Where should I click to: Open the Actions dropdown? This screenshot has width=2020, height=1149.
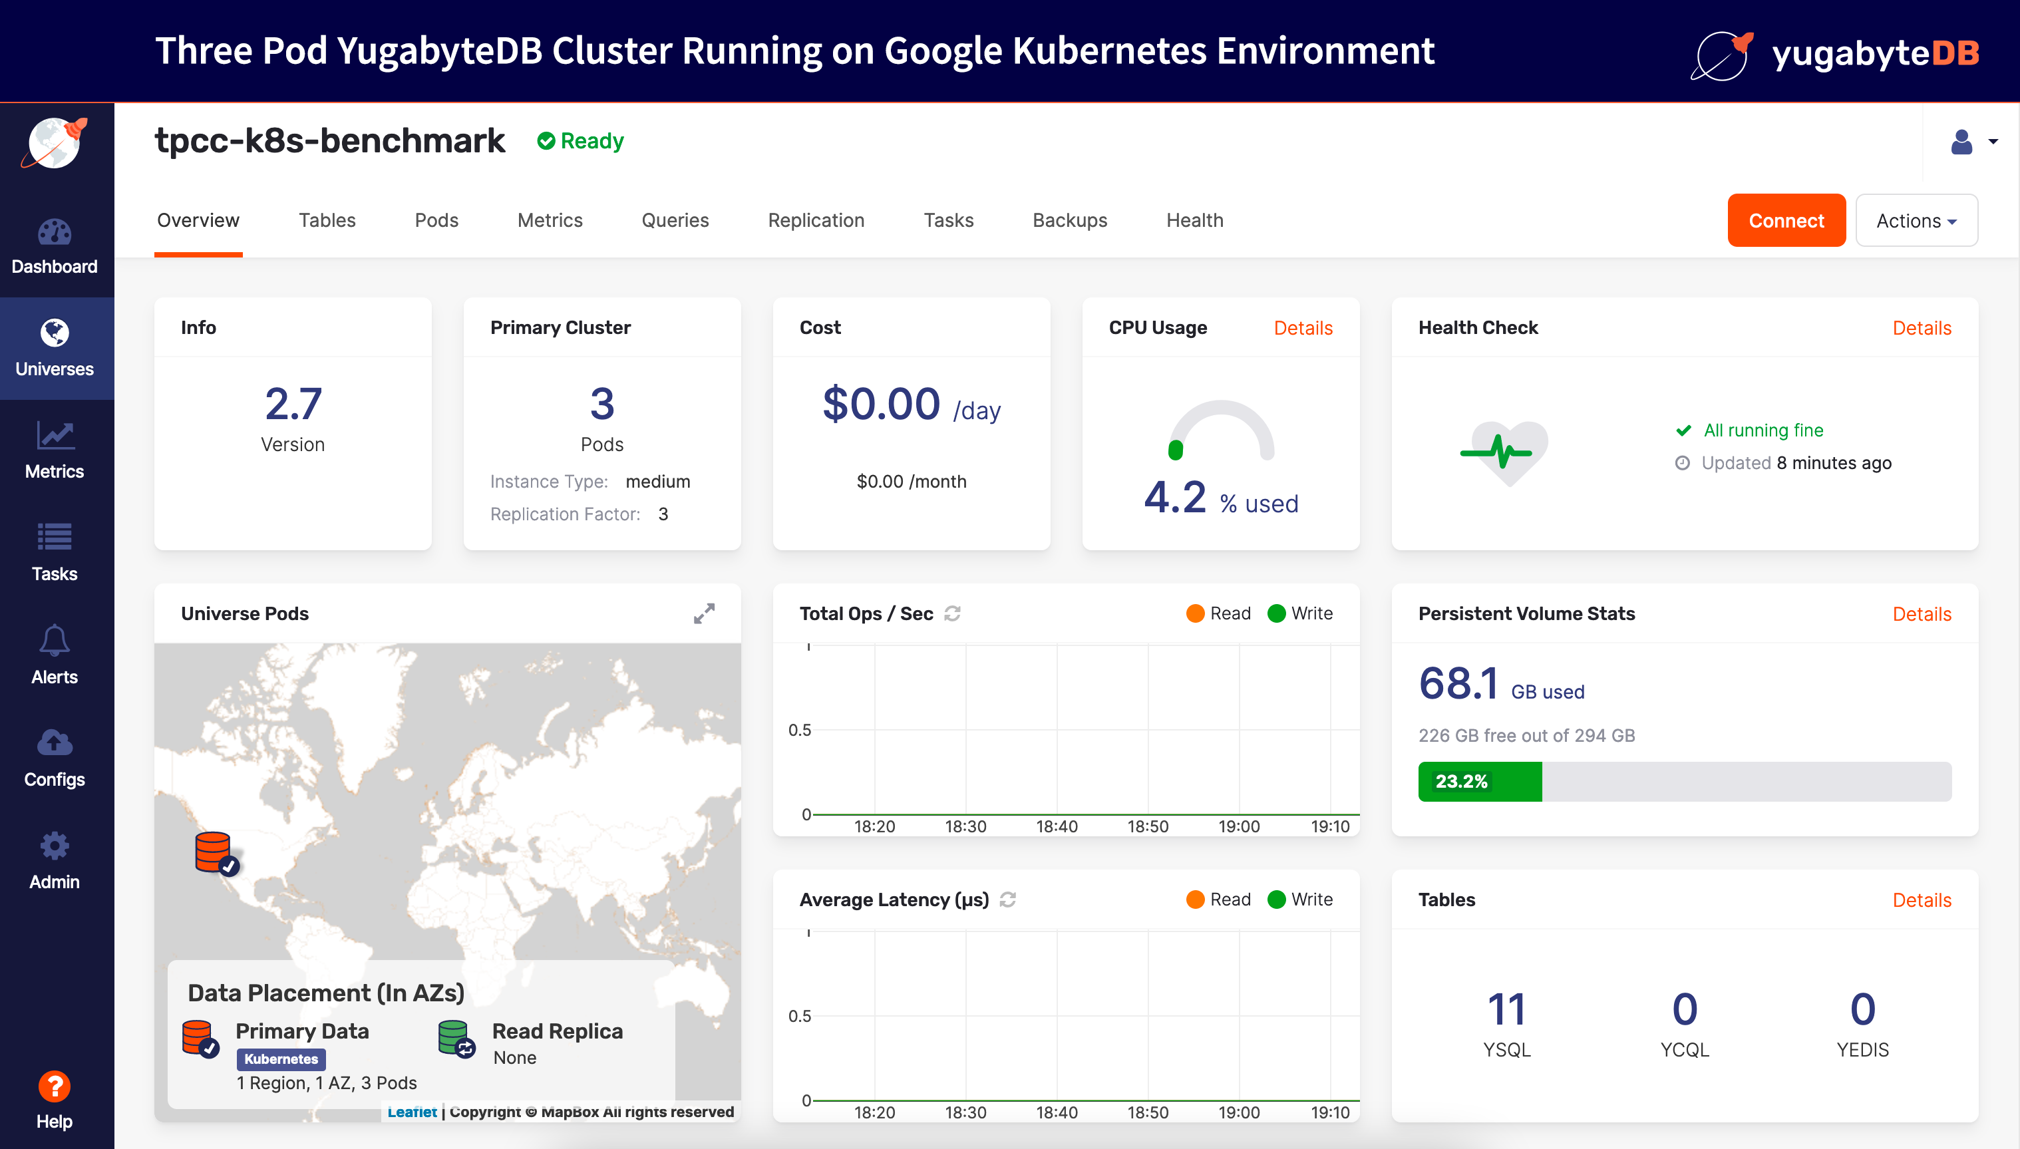pos(1916,220)
